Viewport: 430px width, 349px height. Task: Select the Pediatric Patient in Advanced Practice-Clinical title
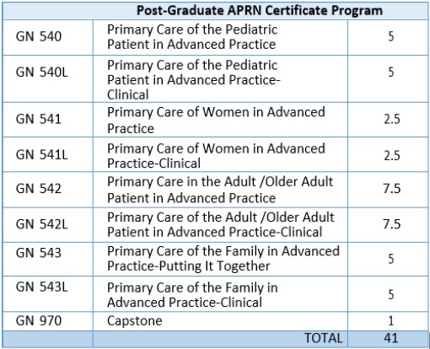point(194,80)
